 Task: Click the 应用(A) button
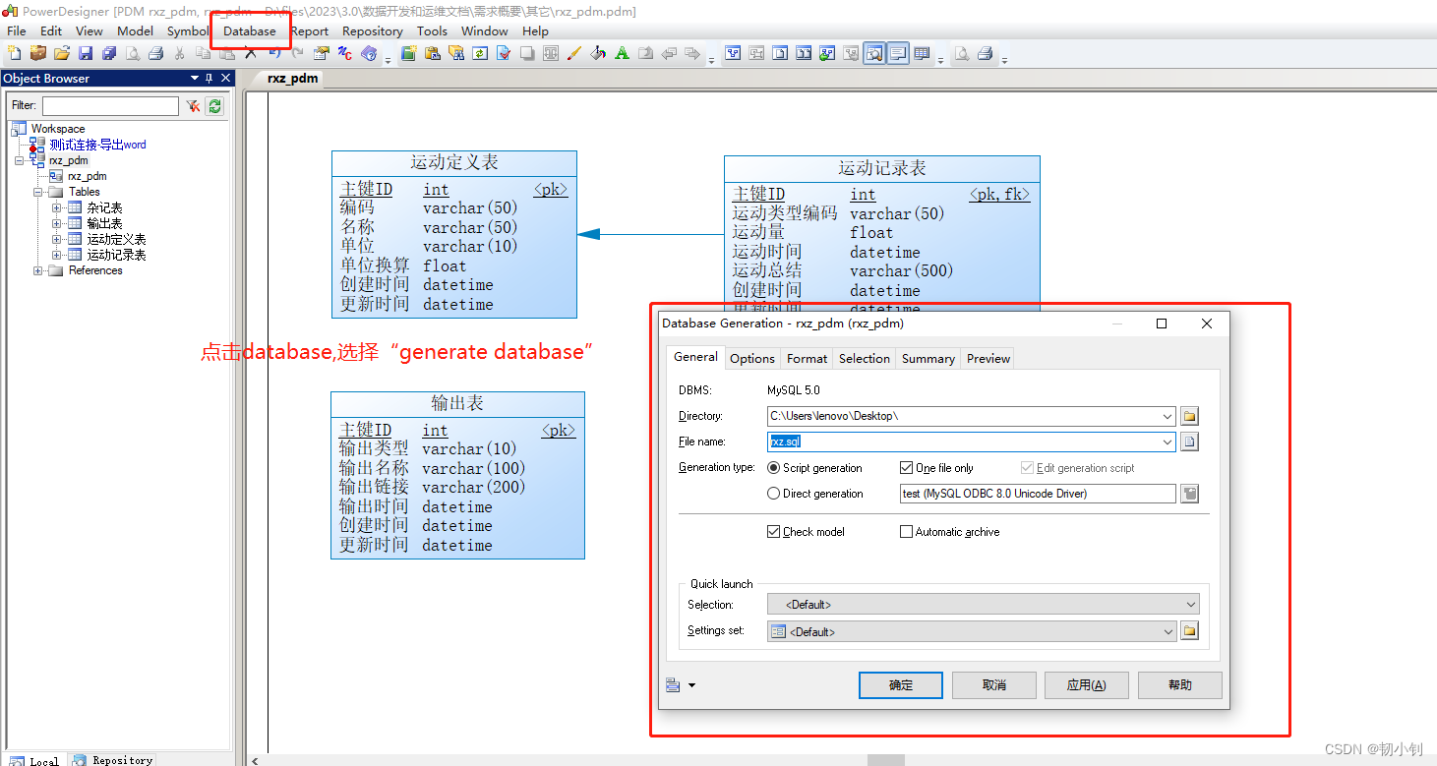coord(1087,685)
